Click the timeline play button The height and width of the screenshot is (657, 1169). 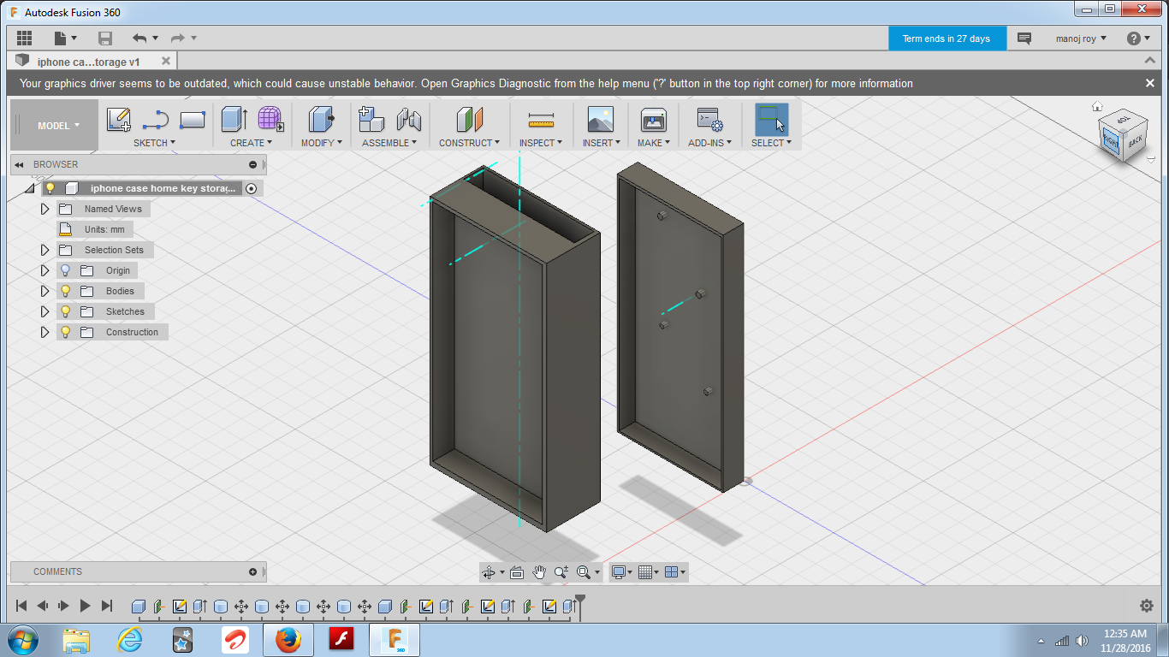85,606
